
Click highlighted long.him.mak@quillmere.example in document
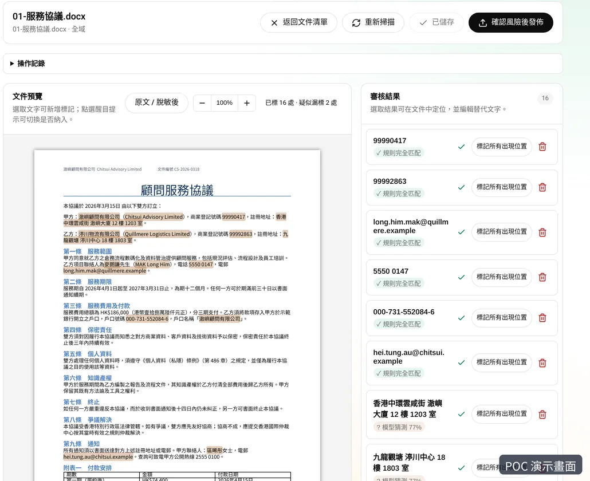[x=105, y=271]
